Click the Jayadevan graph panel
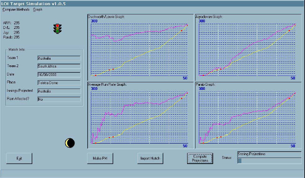The image size is (305, 178). point(248,48)
